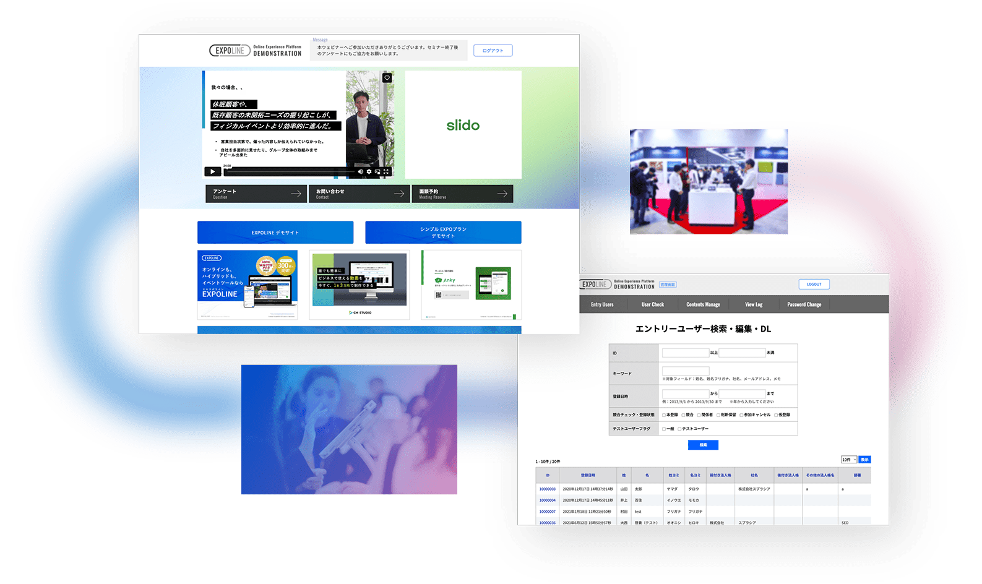Enable picture-in-picture mode on video
Screen dimensions: 982x584
(377, 171)
